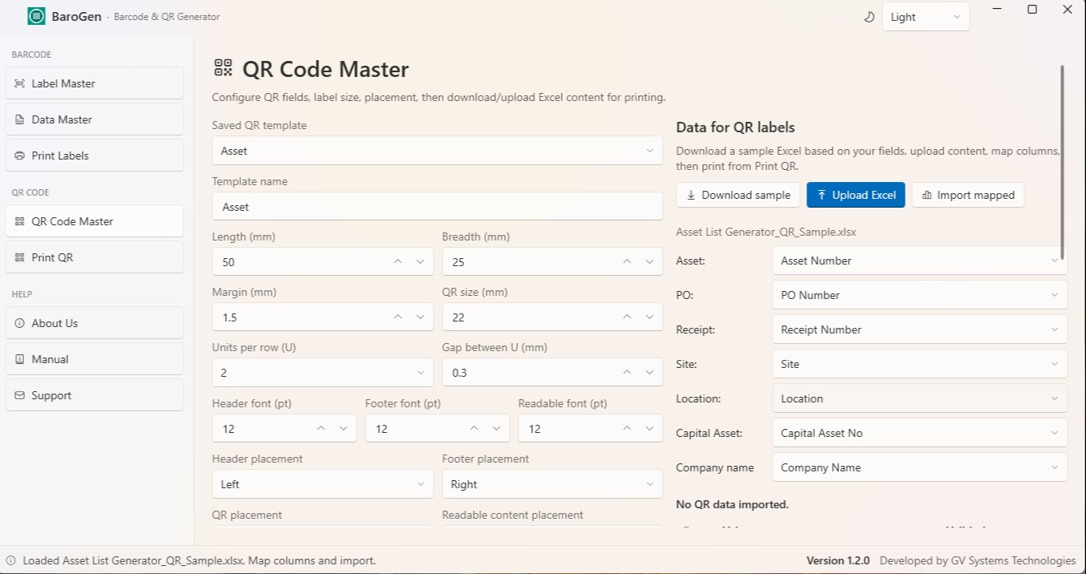Open Footer placement dropdown
The height and width of the screenshot is (574, 1086).
(552, 484)
